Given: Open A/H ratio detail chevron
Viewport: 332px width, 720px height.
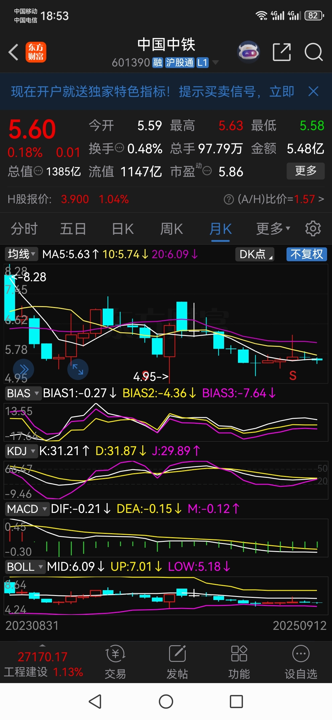Looking at the screenshot, I should (x=321, y=199).
